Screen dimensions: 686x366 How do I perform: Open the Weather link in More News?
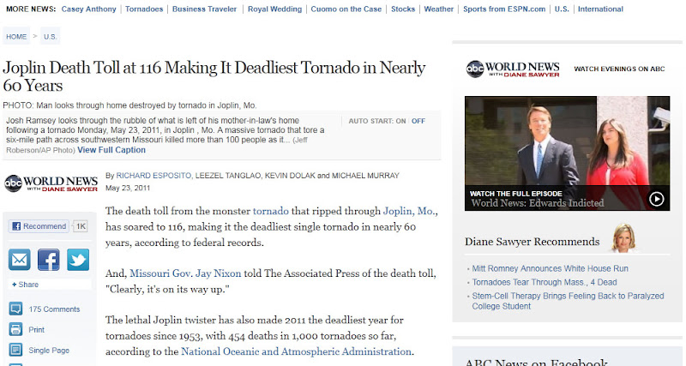(x=439, y=9)
